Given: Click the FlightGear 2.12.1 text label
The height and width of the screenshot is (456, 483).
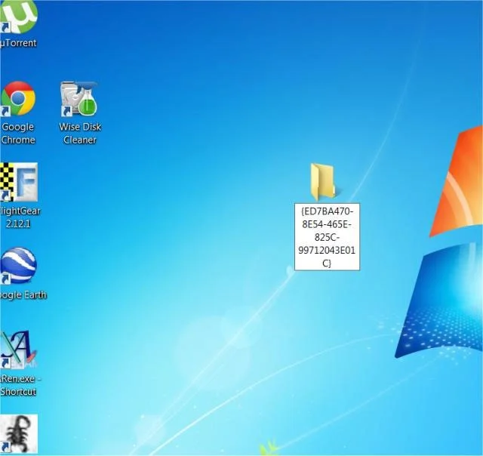Looking at the screenshot, I should pyautogui.click(x=20, y=217).
